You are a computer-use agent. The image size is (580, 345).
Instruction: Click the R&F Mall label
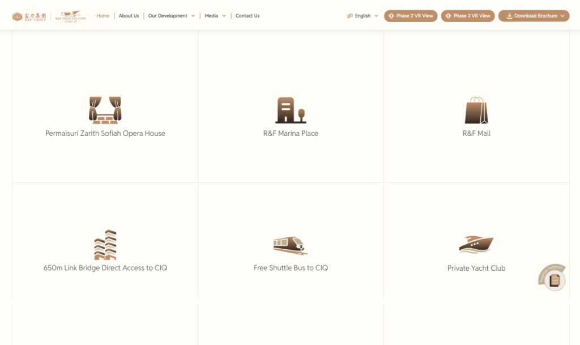point(476,134)
